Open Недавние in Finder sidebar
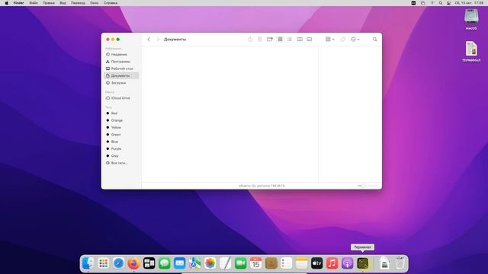488x274 pixels. [121, 54]
